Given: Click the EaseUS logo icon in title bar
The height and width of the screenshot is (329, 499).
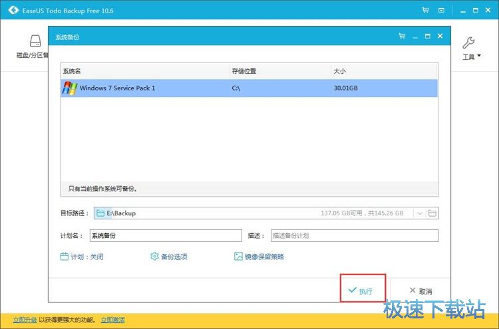Looking at the screenshot, I should 13,10.
